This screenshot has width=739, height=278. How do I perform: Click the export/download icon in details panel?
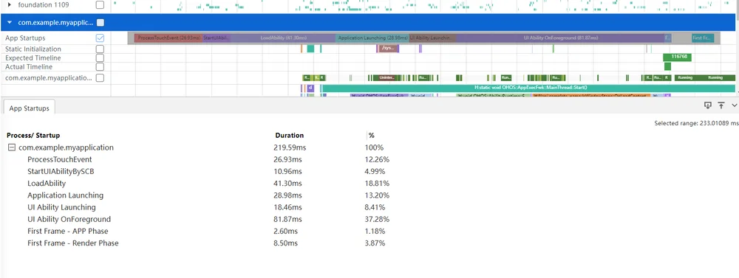pyautogui.click(x=707, y=105)
